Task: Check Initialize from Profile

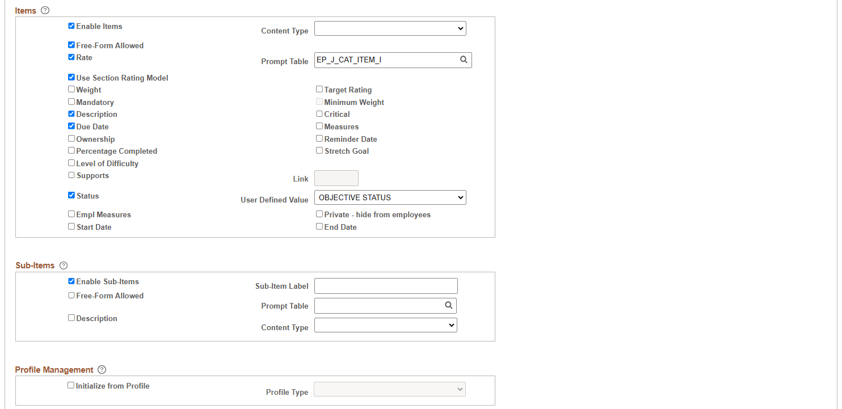Action: tap(71, 385)
